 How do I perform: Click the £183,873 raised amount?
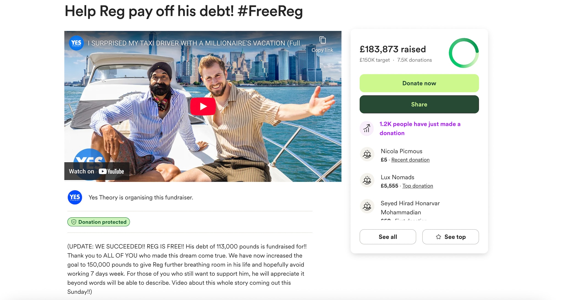pos(393,49)
